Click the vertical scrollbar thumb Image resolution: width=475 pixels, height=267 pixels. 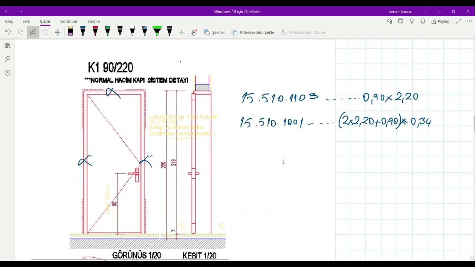[x=474, y=123]
